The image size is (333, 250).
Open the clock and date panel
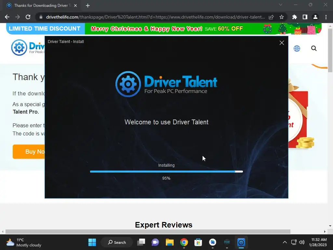pos(318,242)
